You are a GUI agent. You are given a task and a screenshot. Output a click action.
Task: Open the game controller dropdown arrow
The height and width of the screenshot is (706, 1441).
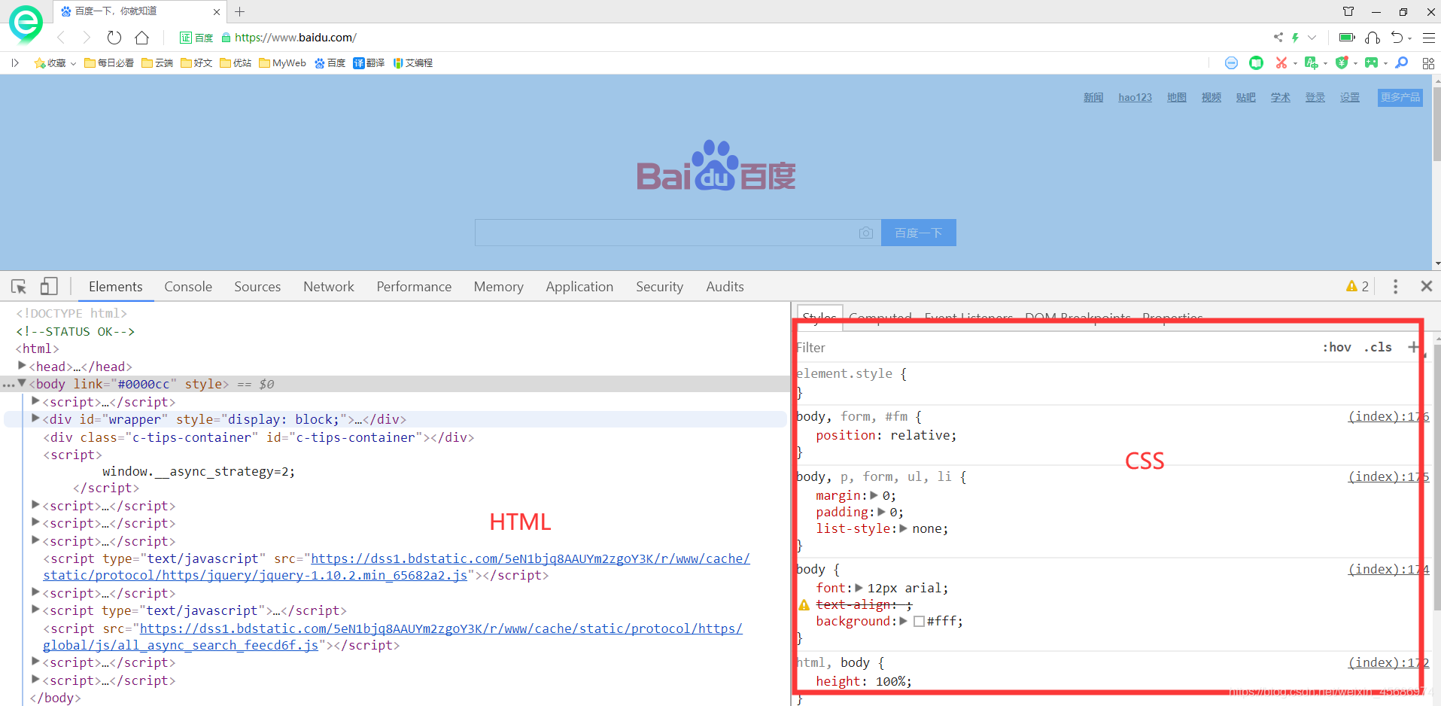[1385, 63]
